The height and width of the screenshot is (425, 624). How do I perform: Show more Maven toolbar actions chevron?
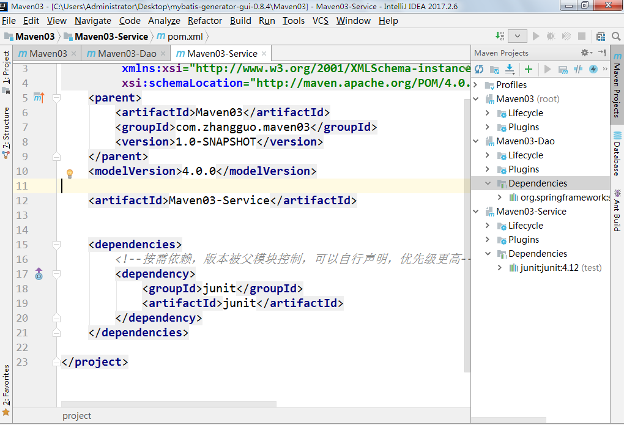605,69
